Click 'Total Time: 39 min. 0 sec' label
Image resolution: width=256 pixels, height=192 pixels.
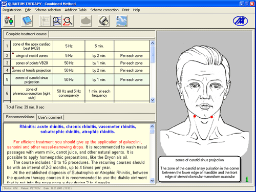(25, 107)
